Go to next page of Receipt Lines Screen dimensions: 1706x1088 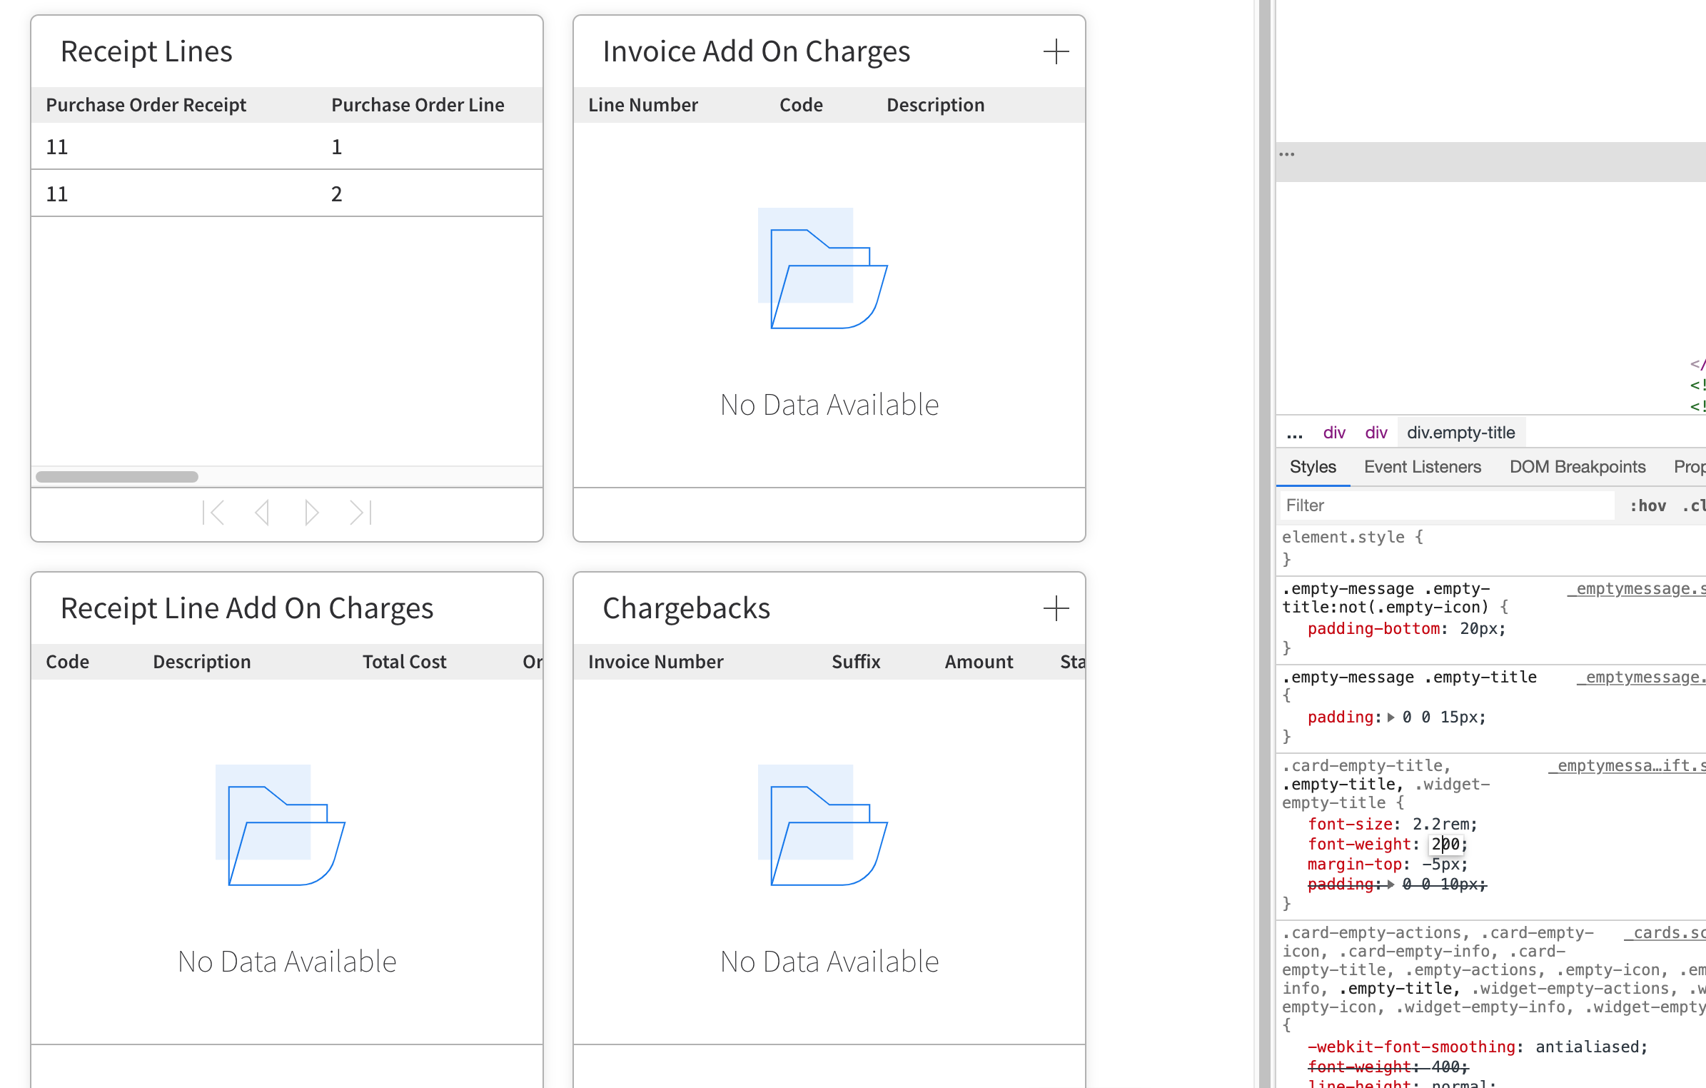point(311,513)
